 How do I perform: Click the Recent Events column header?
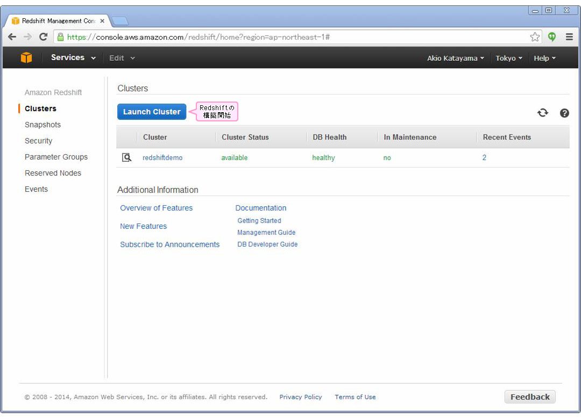tap(507, 138)
